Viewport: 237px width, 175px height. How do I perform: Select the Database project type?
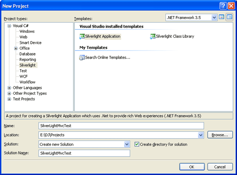tap(28, 54)
